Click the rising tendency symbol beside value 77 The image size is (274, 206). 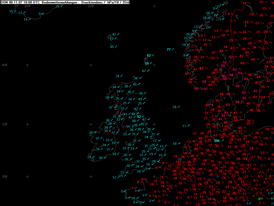click(x=173, y=49)
